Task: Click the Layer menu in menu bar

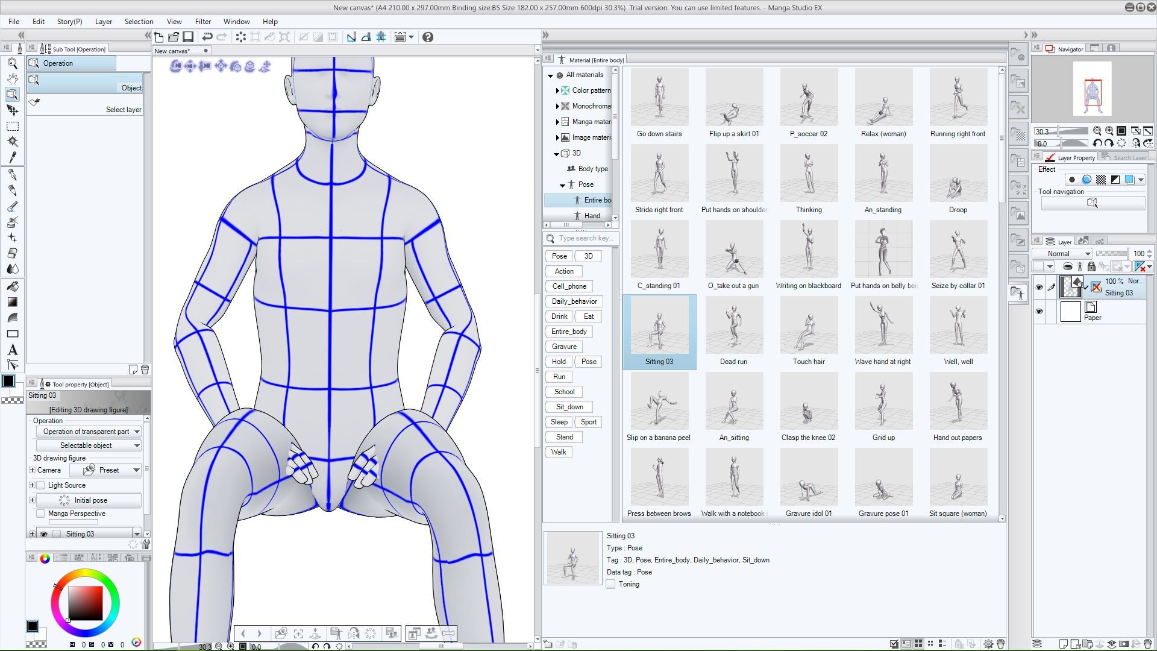Action: (102, 22)
